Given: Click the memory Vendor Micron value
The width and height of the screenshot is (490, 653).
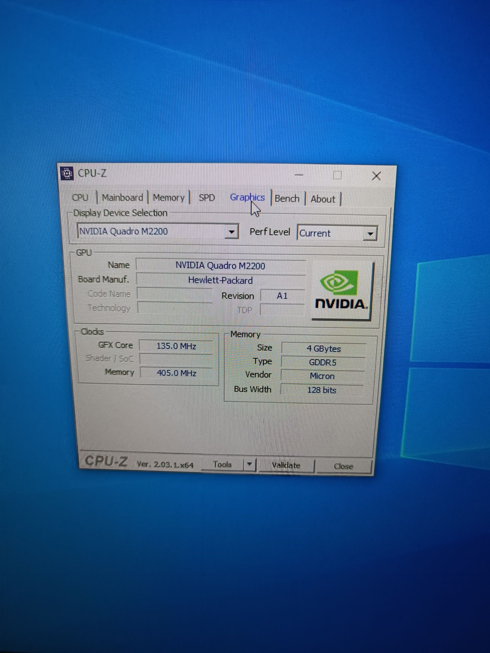Looking at the screenshot, I should (322, 376).
